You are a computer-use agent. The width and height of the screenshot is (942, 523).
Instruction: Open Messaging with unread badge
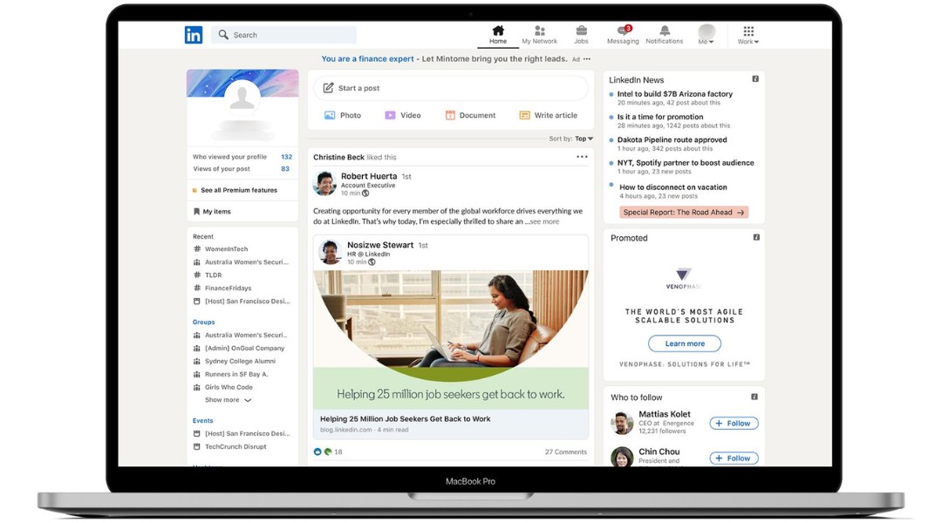pos(623,35)
